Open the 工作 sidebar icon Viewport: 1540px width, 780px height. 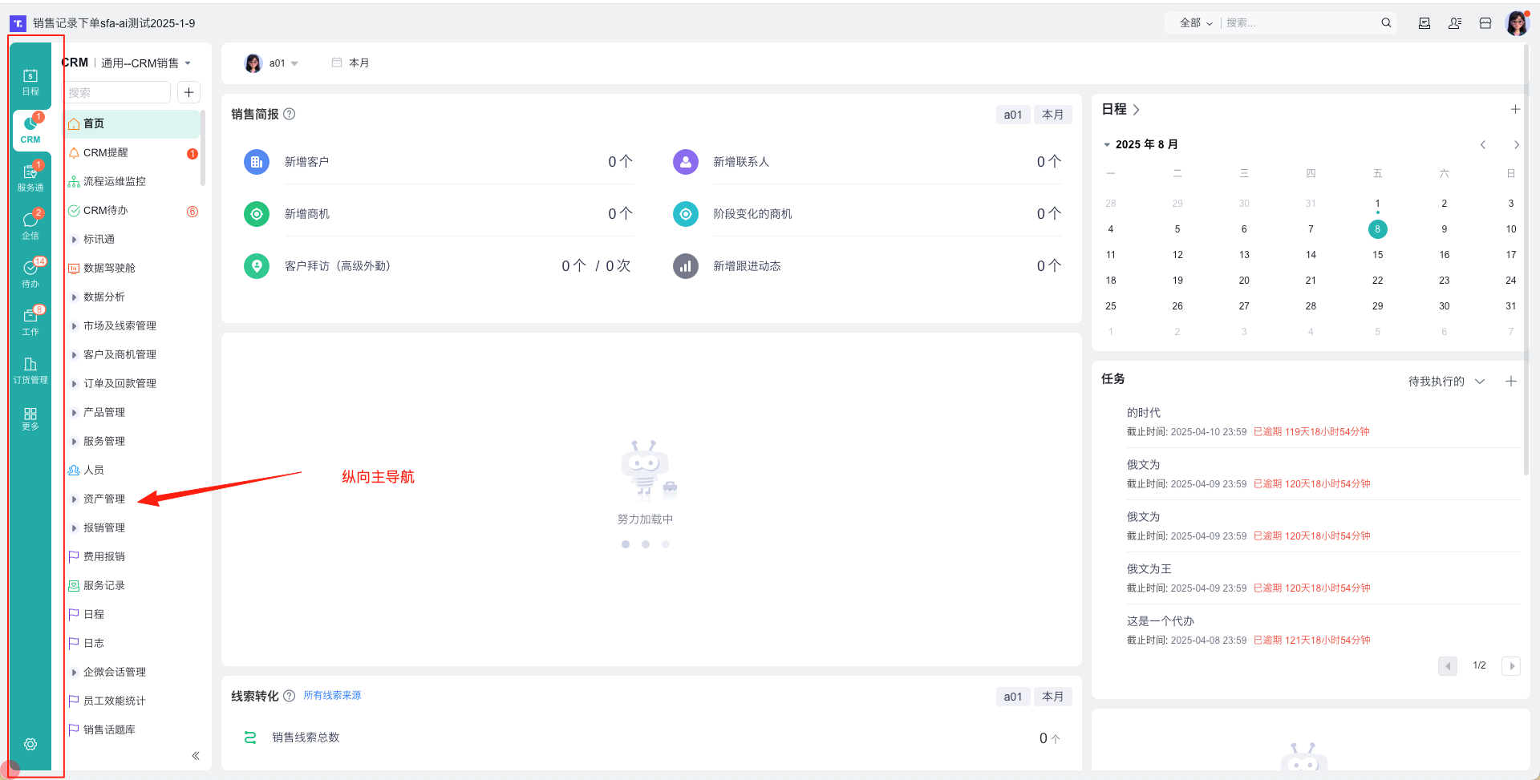tap(30, 320)
